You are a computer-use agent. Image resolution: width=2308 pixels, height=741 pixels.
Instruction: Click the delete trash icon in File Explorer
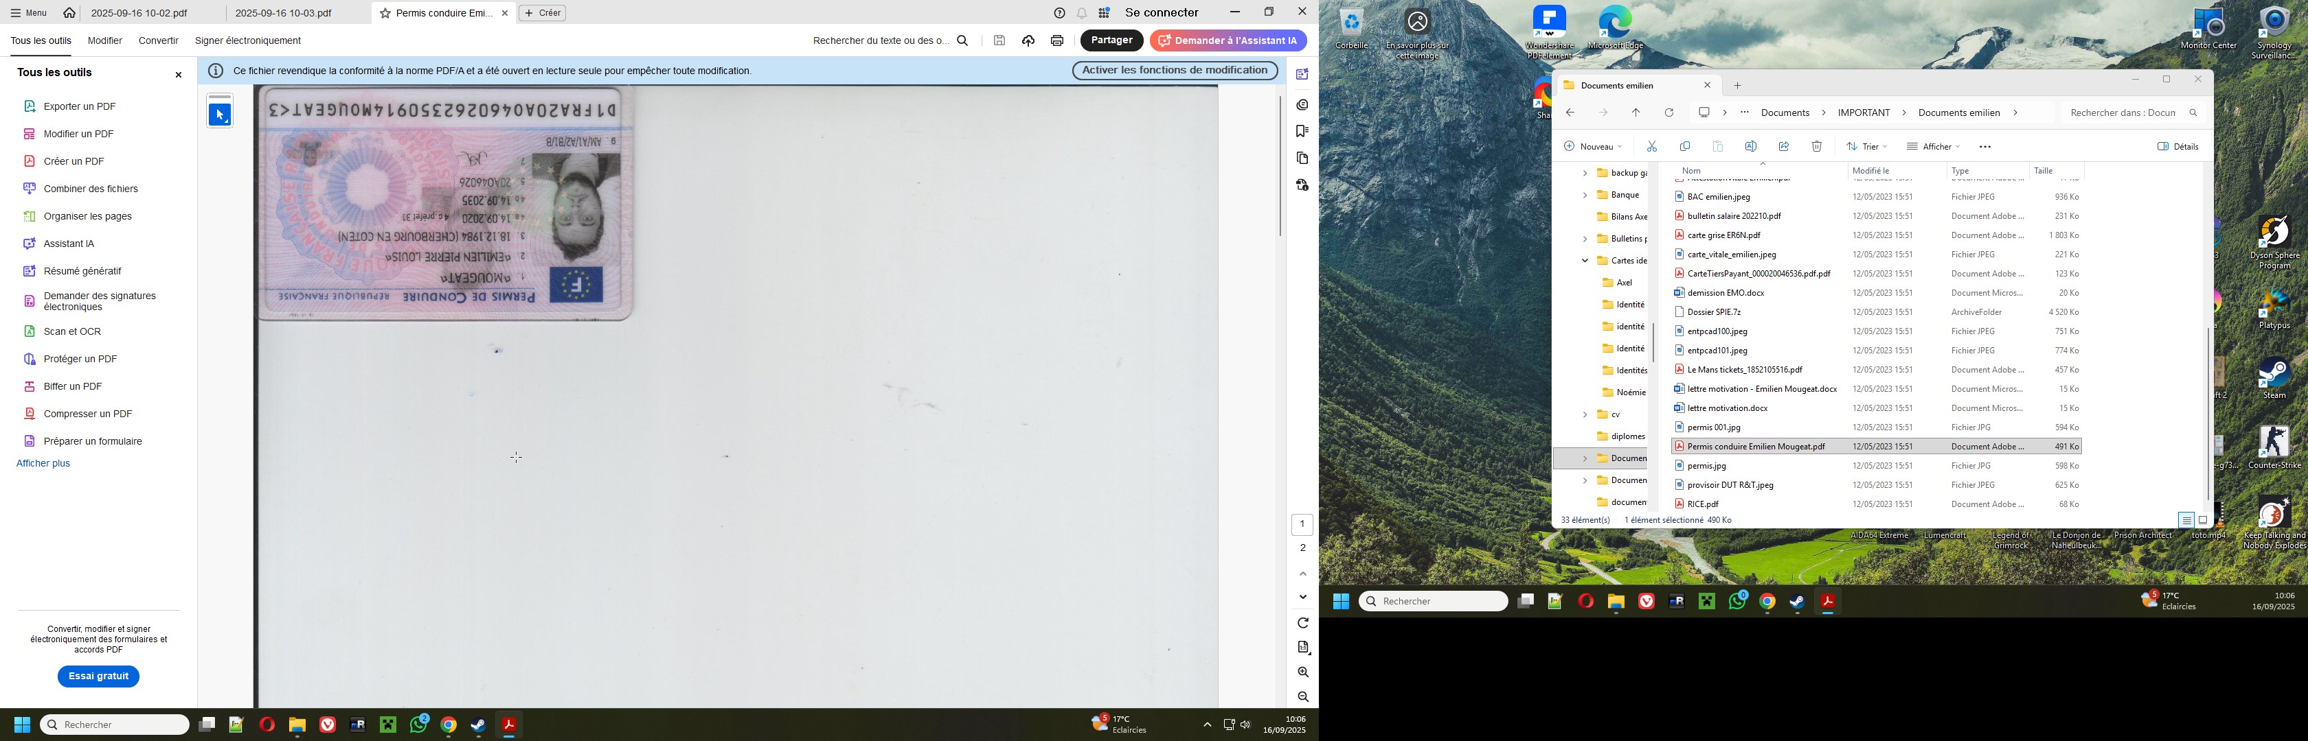point(1816,147)
